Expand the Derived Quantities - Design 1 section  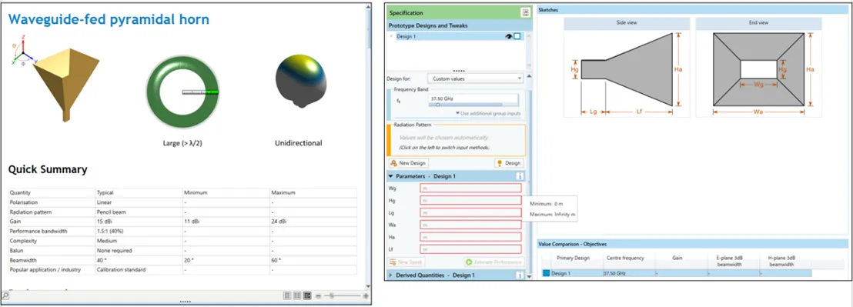click(390, 275)
